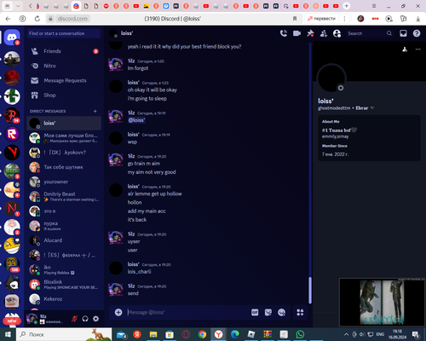This screenshot has height=341, width=426.
Task: Start a voice call with loiss'
Action: coord(284,33)
